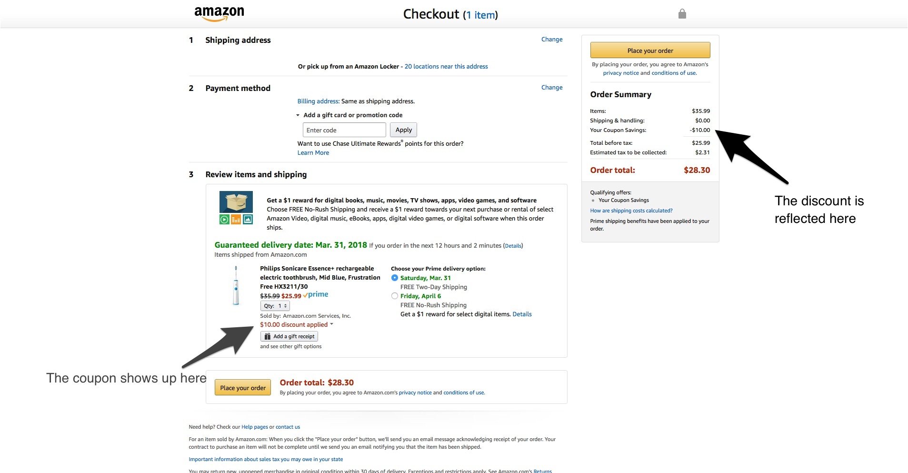The width and height of the screenshot is (908, 473).
Task: Open the Philips Sonicare toothbrush thumbnail
Action: tap(236, 285)
